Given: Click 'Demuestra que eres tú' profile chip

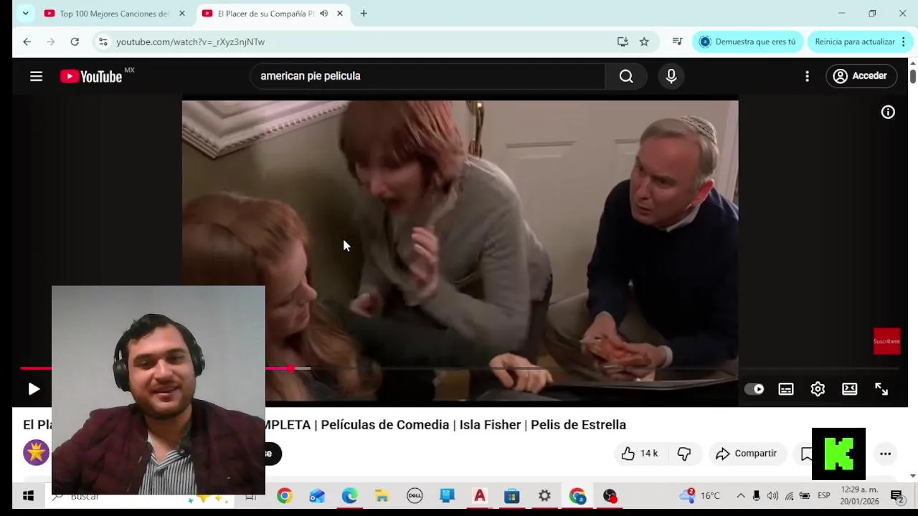Looking at the screenshot, I should (748, 42).
